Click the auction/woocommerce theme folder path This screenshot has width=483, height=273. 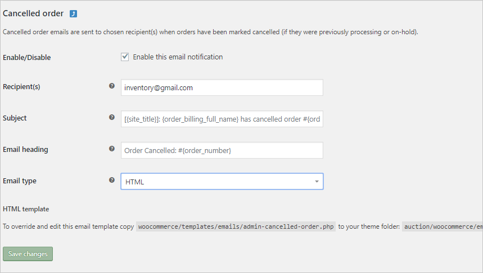tap(443, 226)
